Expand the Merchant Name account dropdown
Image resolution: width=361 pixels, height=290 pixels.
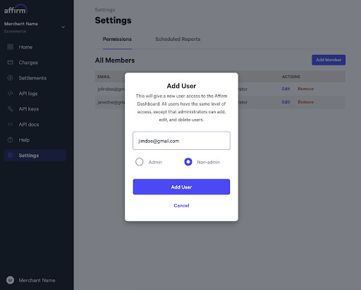[x=63, y=27]
